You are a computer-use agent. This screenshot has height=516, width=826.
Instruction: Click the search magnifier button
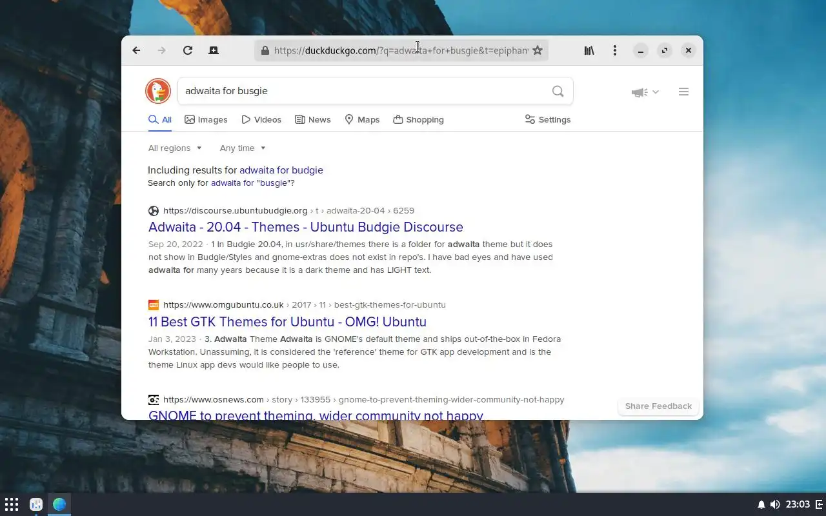558,91
